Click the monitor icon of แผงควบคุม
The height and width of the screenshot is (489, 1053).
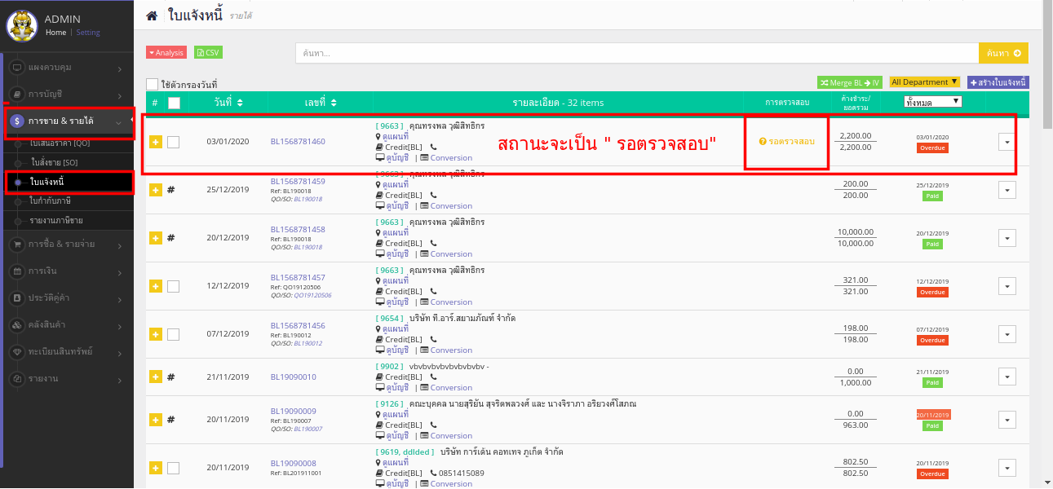(x=17, y=68)
